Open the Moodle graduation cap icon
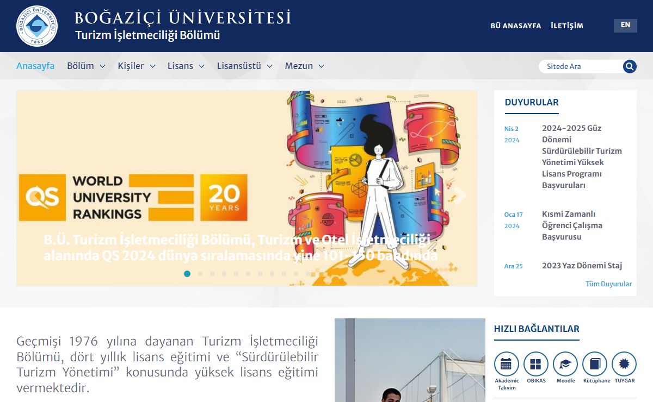Viewport: 653px width, 402px height. click(x=565, y=364)
